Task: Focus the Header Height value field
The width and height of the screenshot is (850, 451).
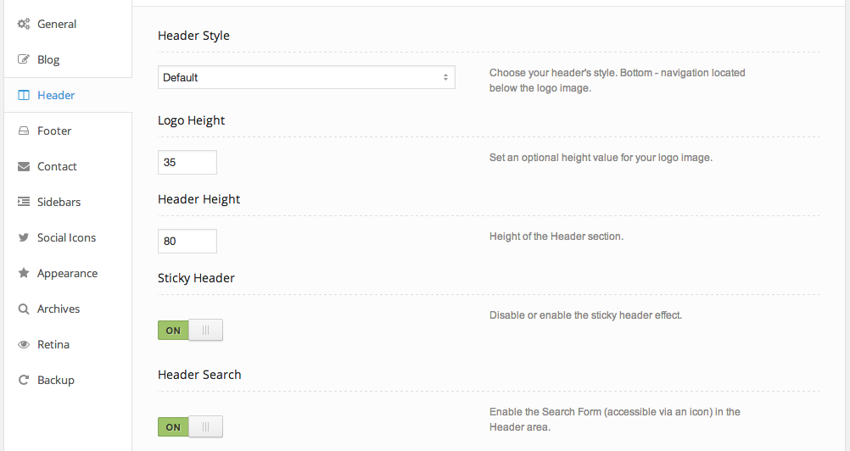Action: pyautogui.click(x=187, y=241)
